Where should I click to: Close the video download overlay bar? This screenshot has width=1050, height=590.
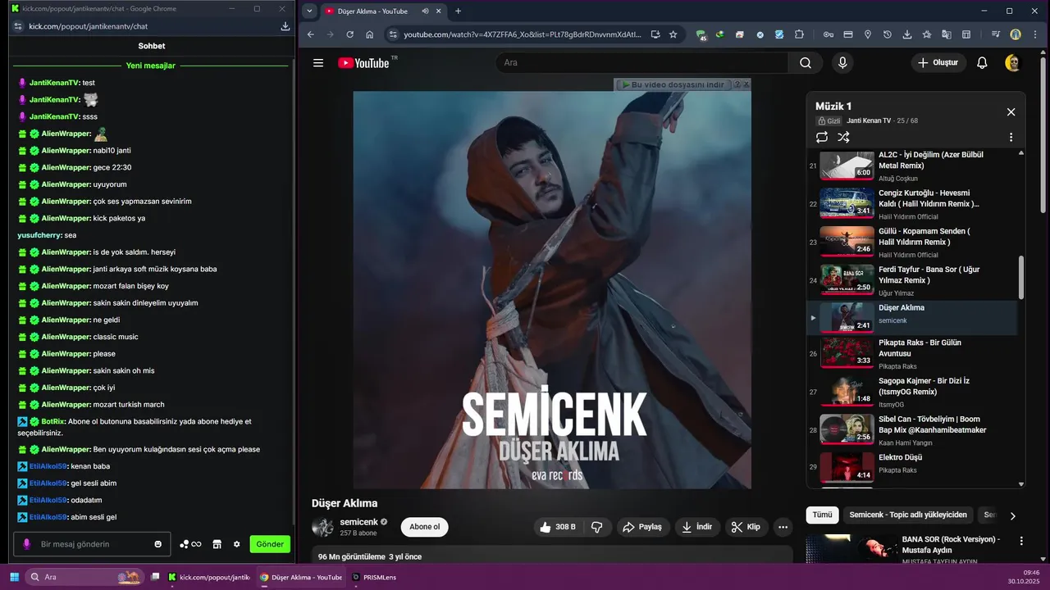(746, 84)
